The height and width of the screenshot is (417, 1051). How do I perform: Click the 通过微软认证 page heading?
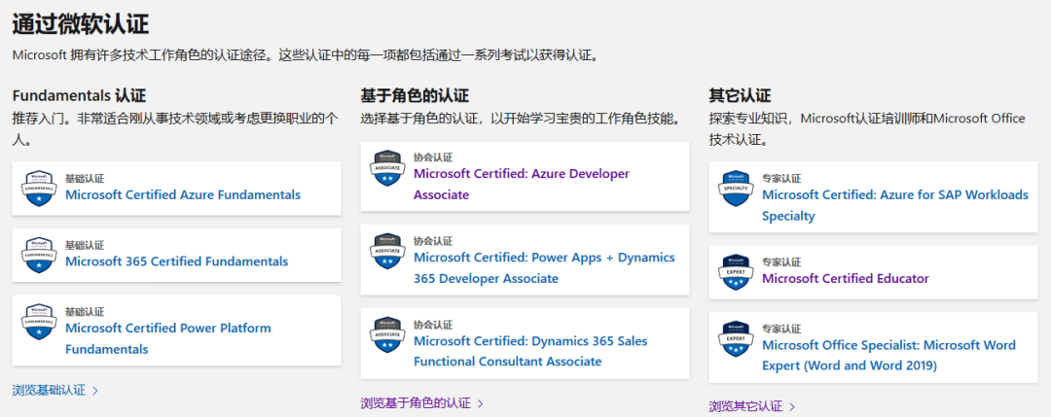pyautogui.click(x=81, y=24)
